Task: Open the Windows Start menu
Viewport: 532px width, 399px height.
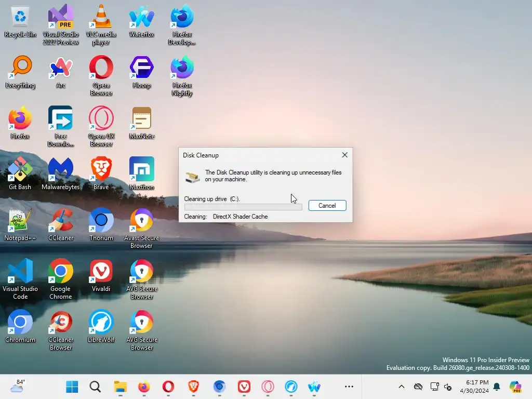Action: [72, 387]
